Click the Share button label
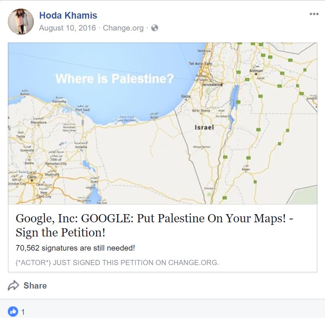 tap(35, 286)
